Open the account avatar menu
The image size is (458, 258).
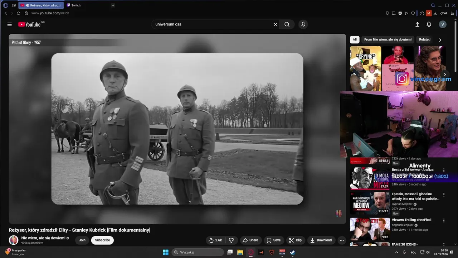(x=443, y=24)
